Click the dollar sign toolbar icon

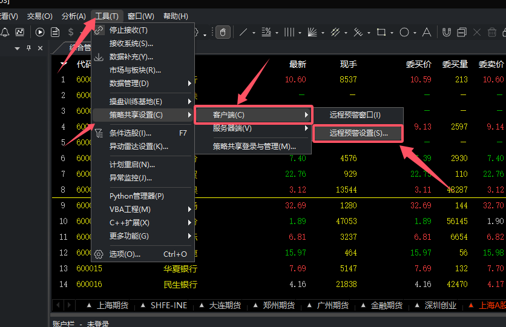pyautogui.click(x=71, y=32)
